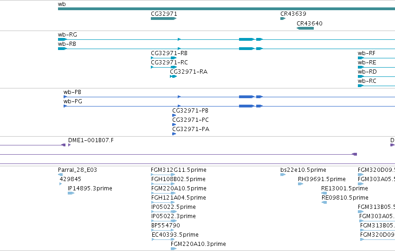Click the wb-RC transcript label
The height and width of the screenshot is (251, 395).
(367, 81)
